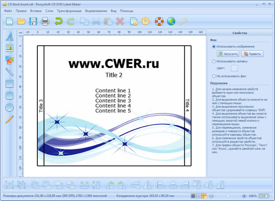Screen dimensions: 275x201
Task: Click the Править button
Action: 252,54
